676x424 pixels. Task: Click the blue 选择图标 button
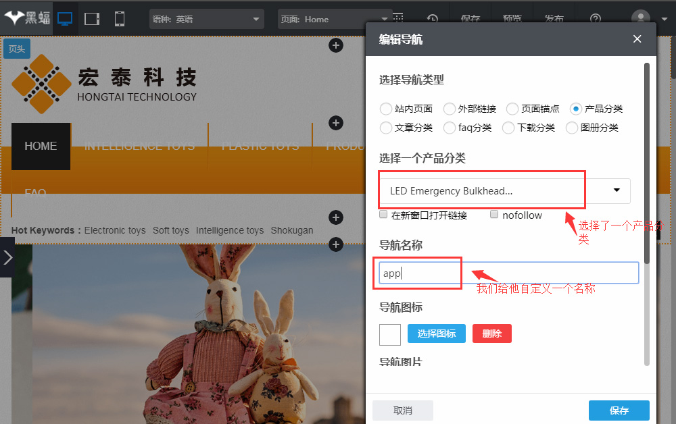(x=436, y=334)
